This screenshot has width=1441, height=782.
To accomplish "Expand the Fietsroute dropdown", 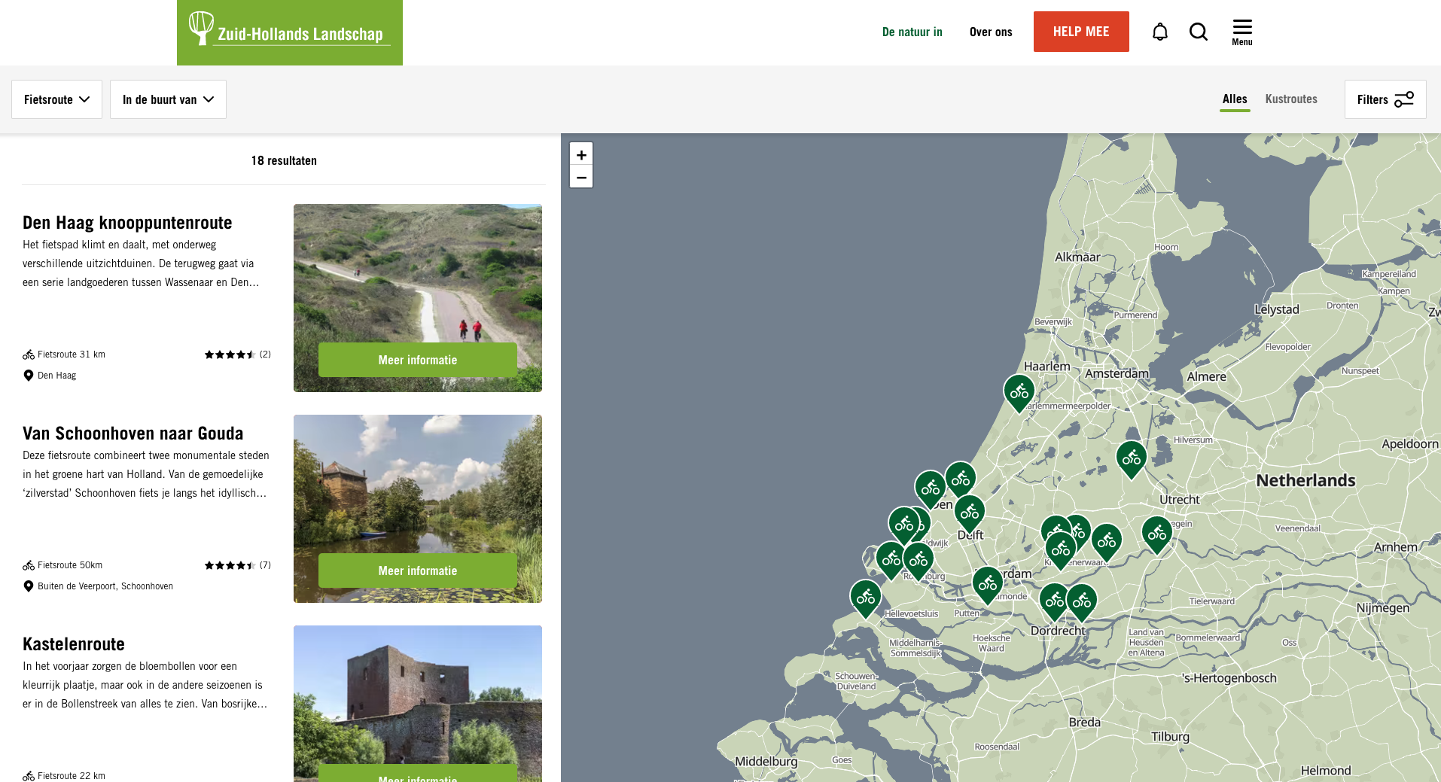I will point(56,99).
